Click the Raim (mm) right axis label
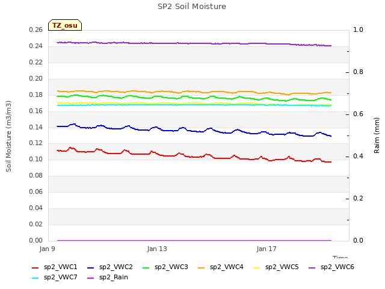 coord(377,135)
